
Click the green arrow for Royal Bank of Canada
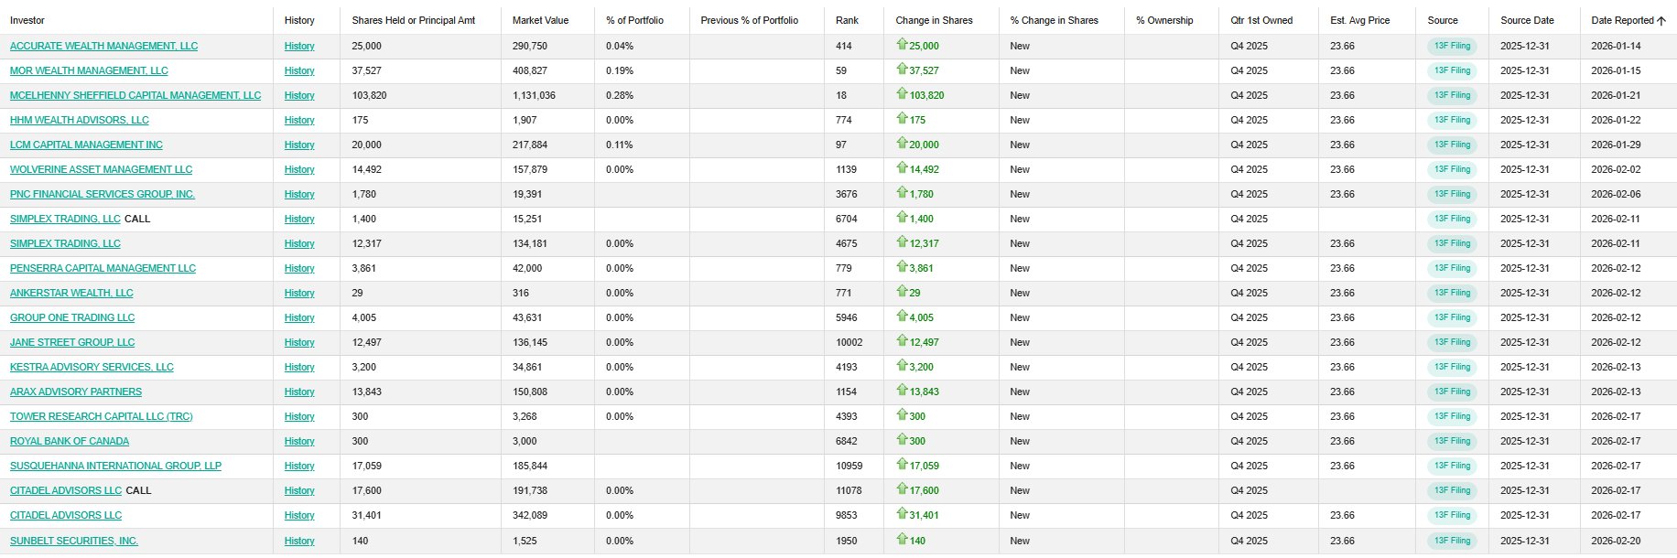902,439
